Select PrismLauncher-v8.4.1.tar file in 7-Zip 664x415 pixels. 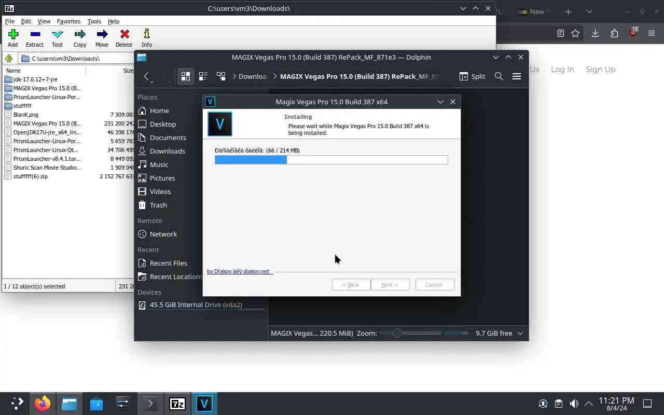tap(47, 159)
